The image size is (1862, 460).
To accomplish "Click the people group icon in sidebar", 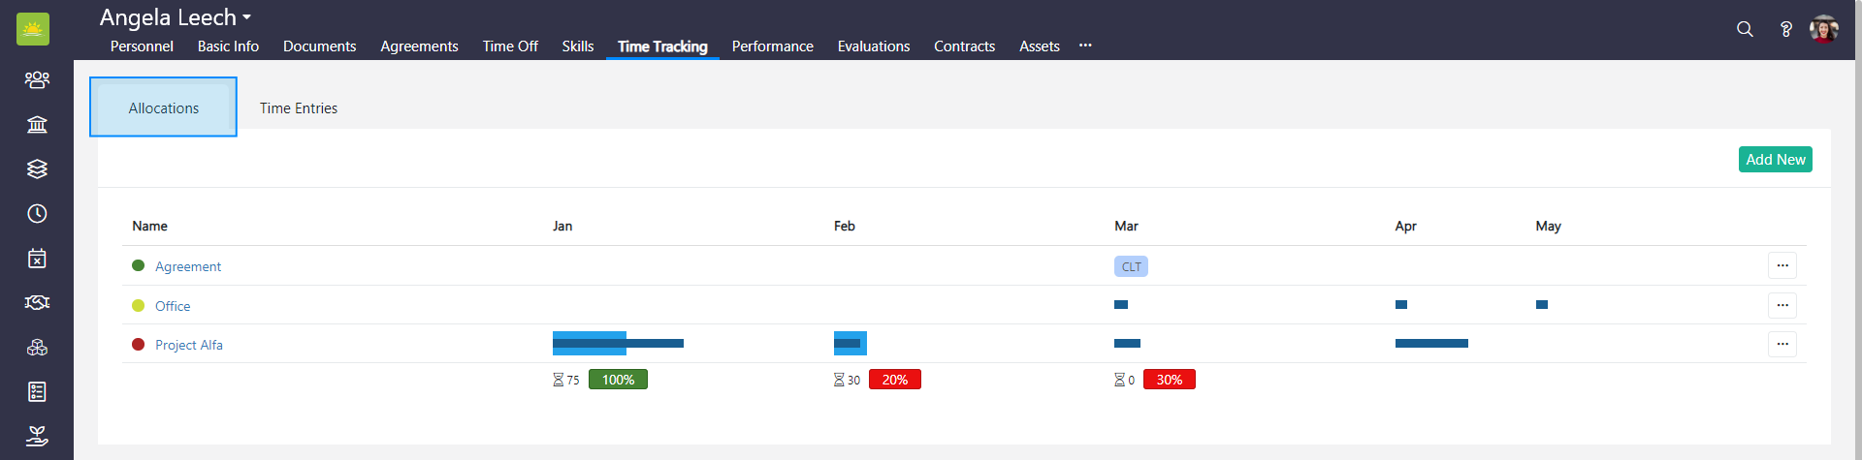I will point(37,79).
